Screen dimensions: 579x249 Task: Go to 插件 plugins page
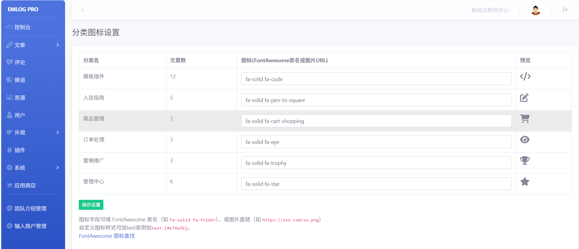(x=20, y=150)
